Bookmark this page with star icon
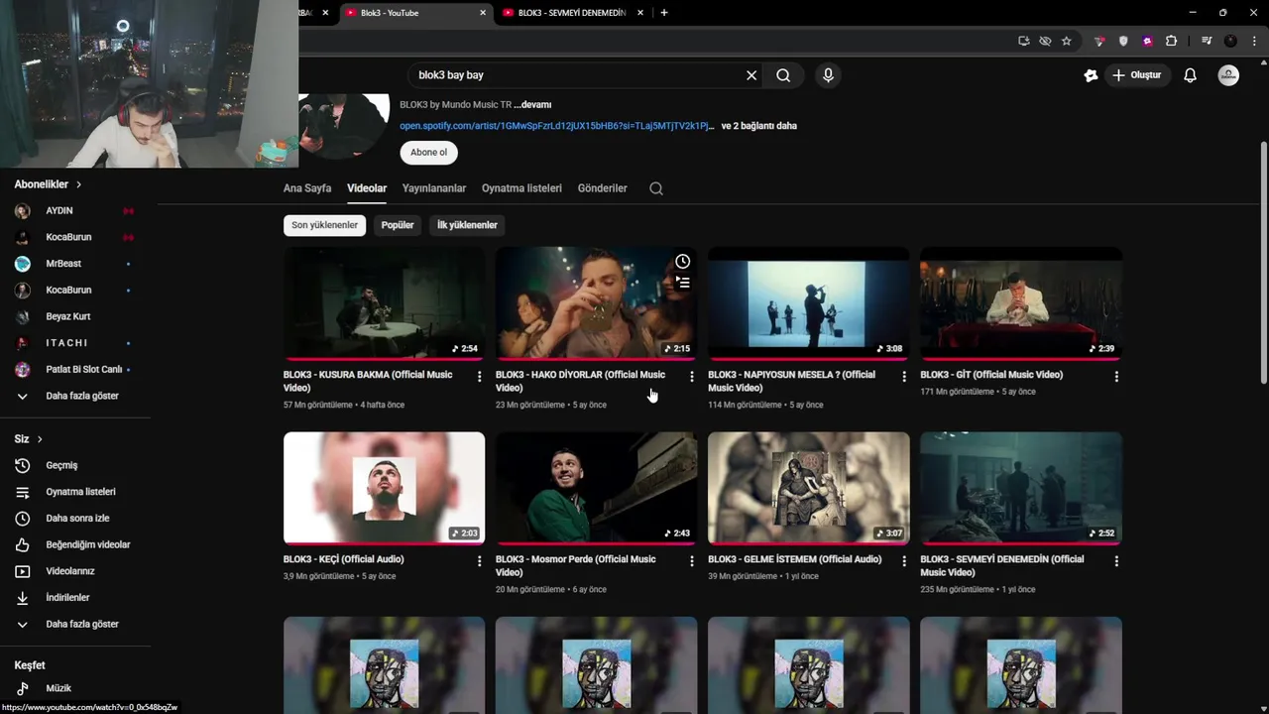 click(1067, 41)
